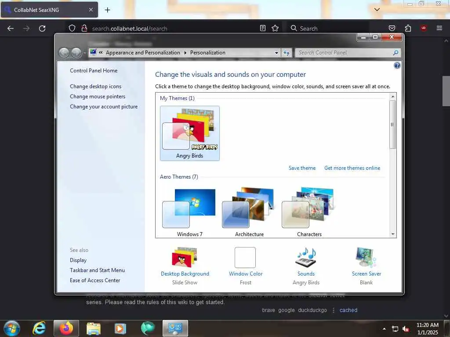
Task: Click the taskbar clock showing 11:20 AM
Action: pos(427,329)
